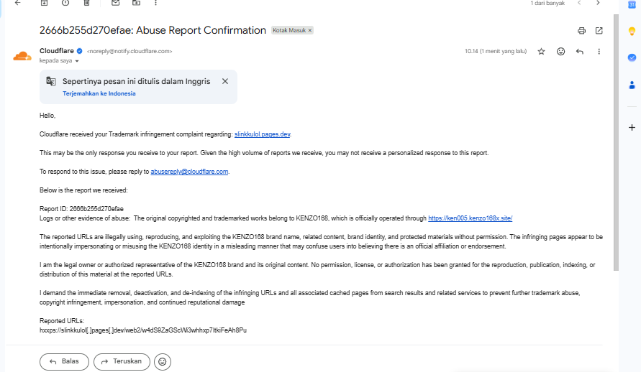Open Google Keep side panel
This screenshot has width=641, height=372.
click(x=632, y=31)
